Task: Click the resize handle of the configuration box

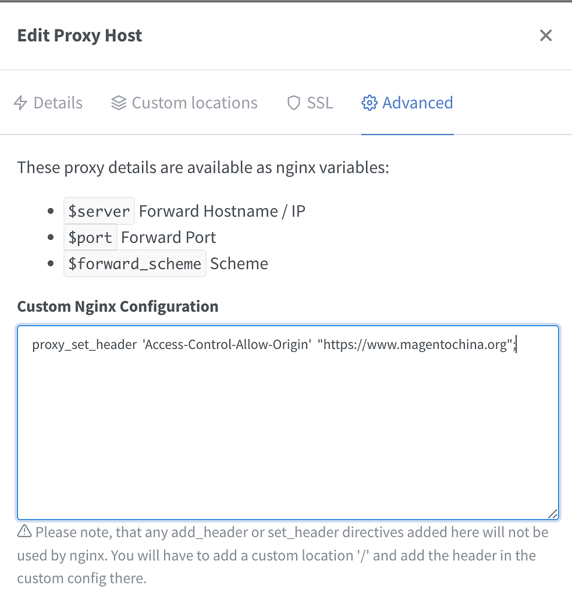Action: coord(553,514)
